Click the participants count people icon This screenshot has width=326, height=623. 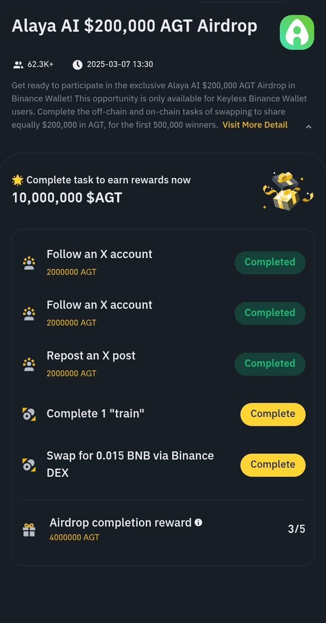[18, 65]
